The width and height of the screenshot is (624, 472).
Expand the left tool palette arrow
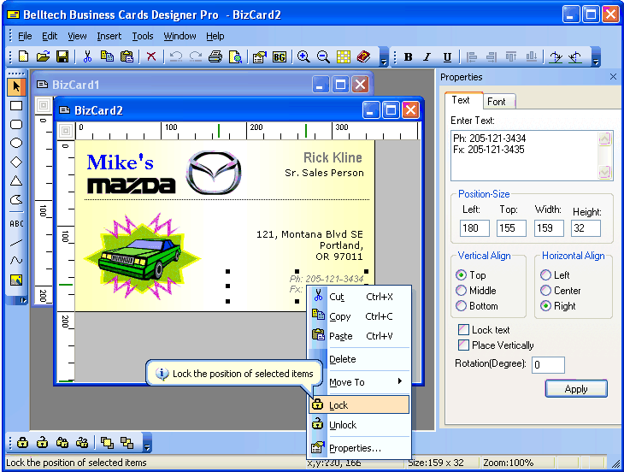23,300
